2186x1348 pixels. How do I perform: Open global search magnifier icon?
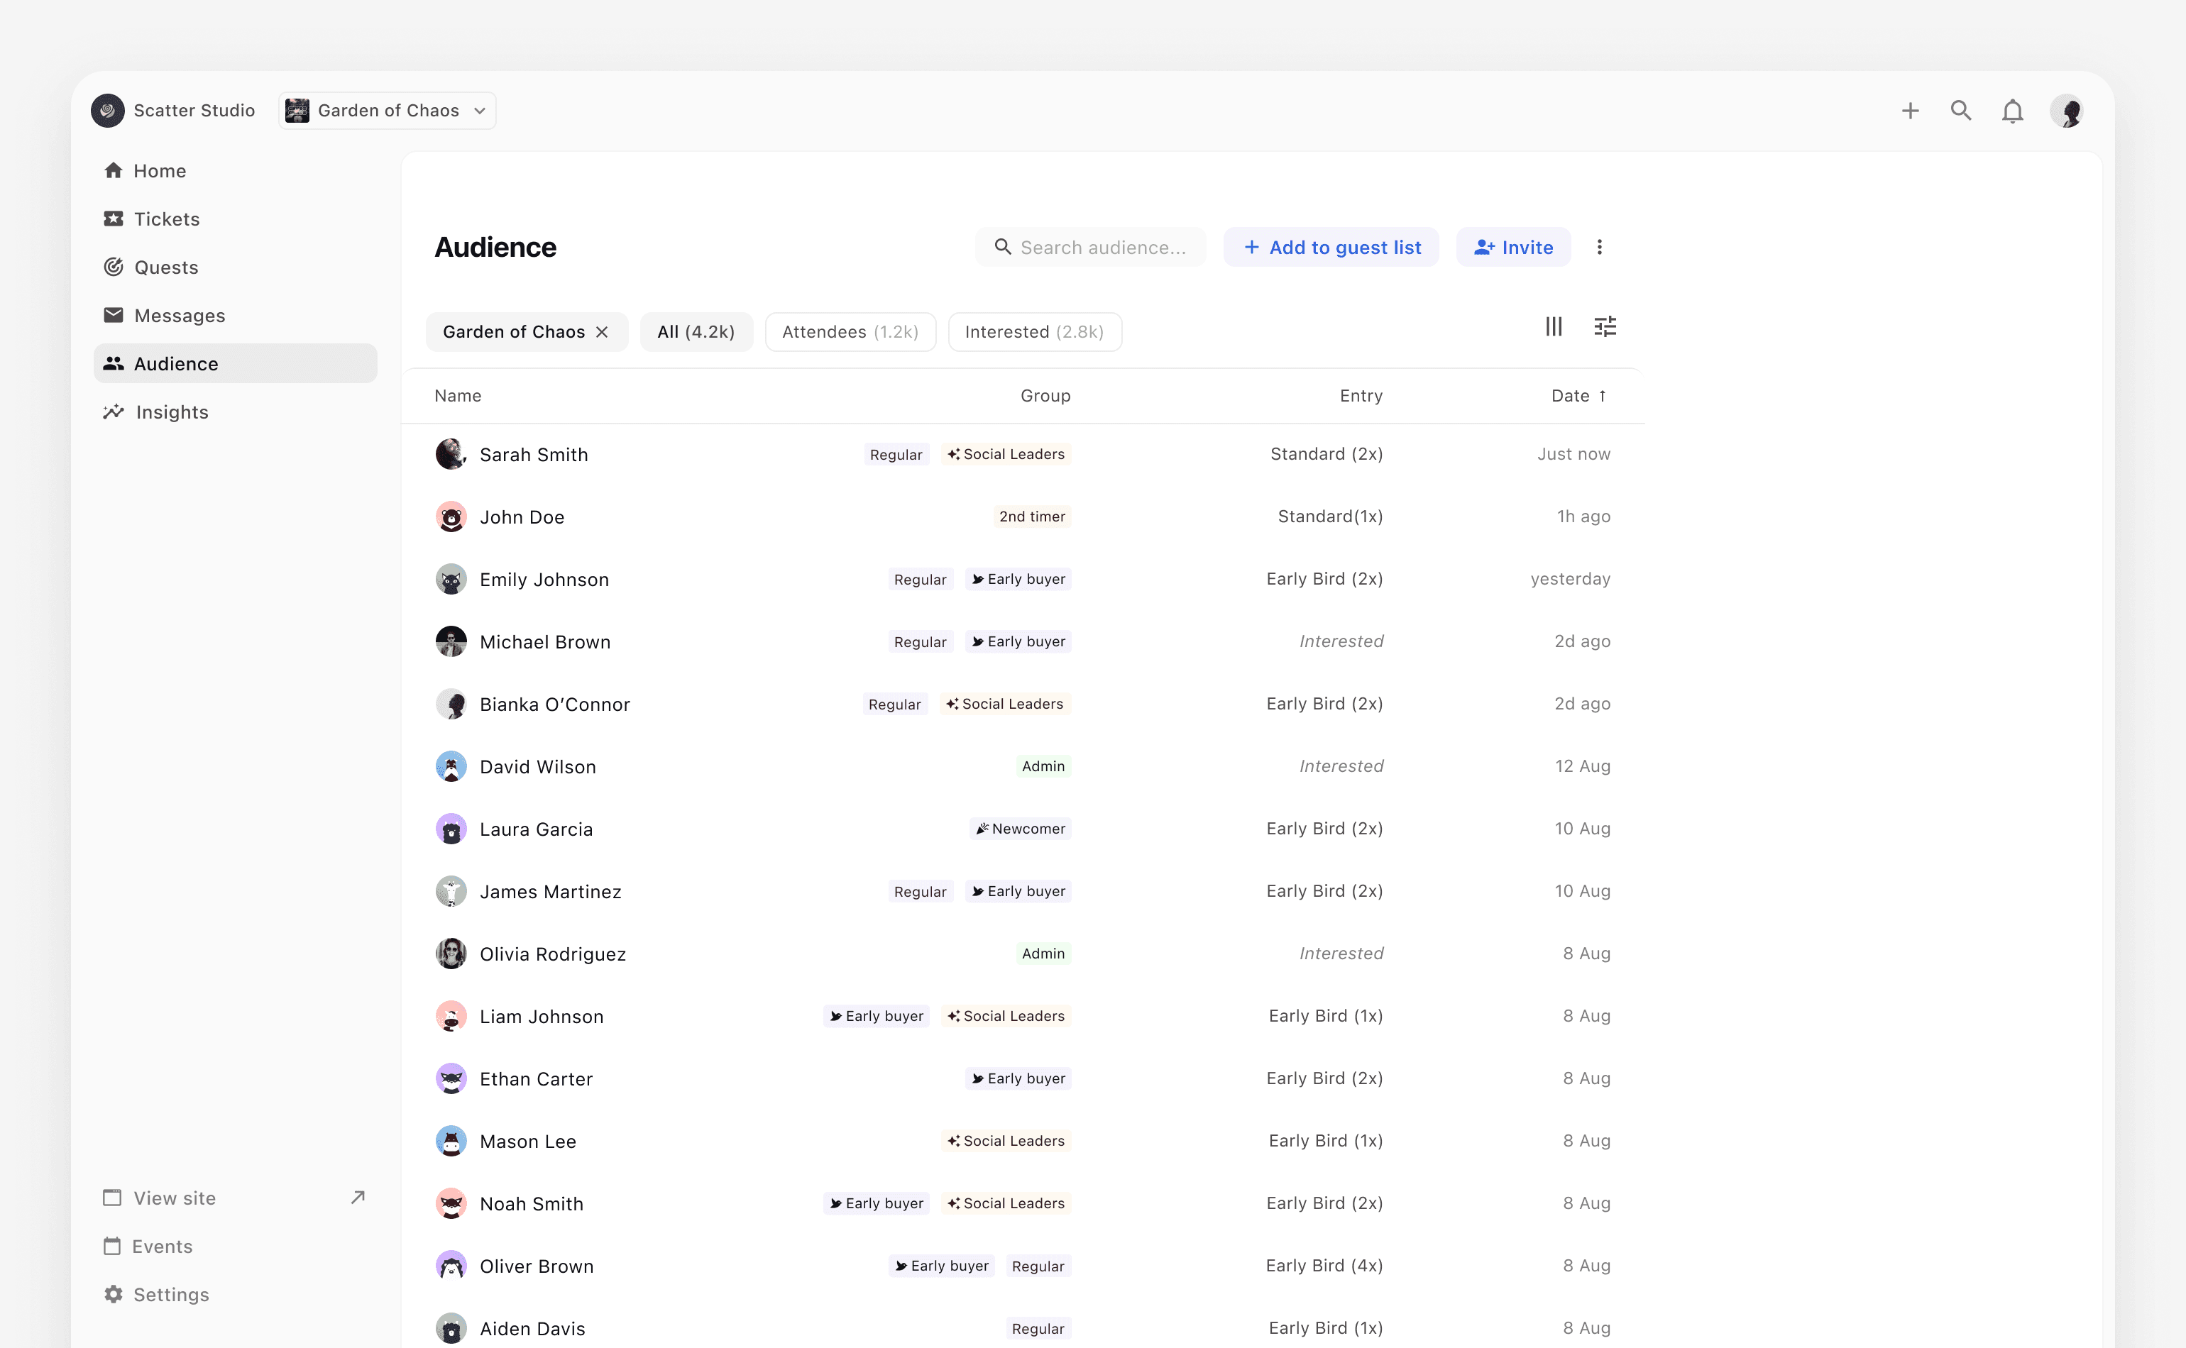coord(1960,111)
